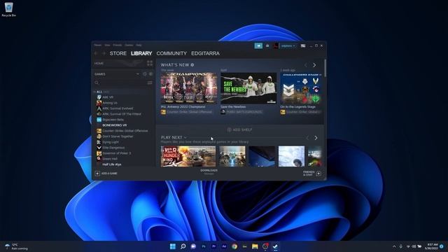Launch After Effects from taskbar
448x252 pixels.
click(224, 246)
